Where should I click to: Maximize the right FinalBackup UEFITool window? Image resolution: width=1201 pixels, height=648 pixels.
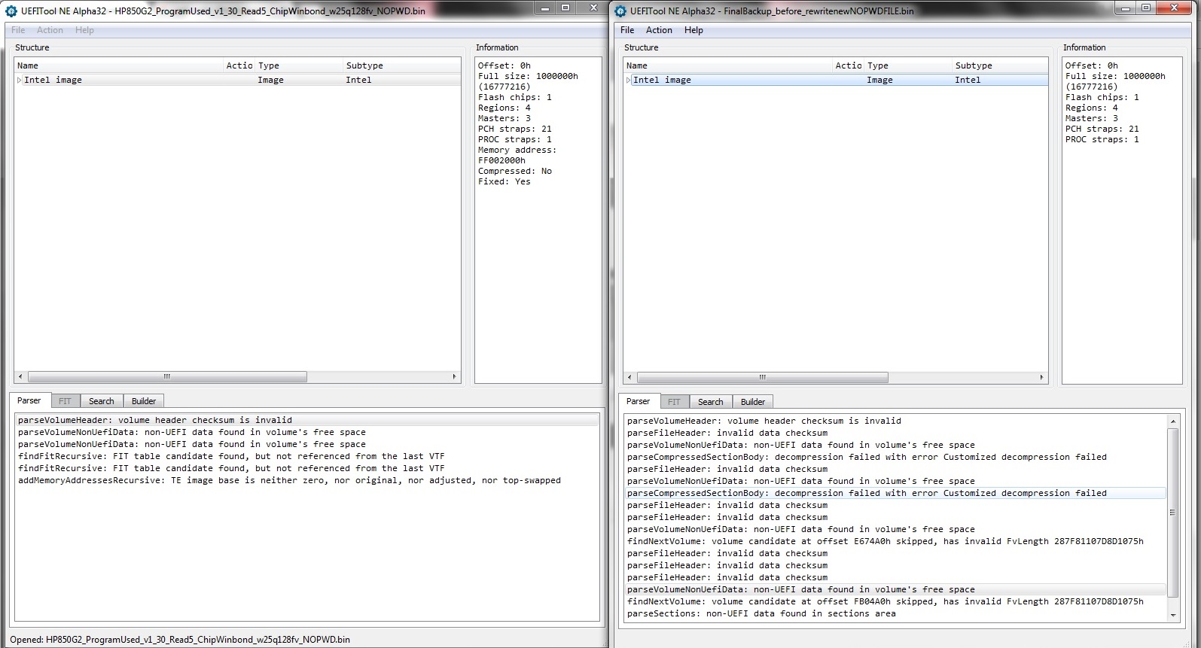click(1145, 8)
